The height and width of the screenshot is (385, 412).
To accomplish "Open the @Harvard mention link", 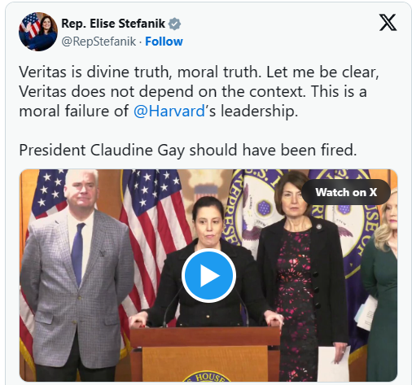I will [x=169, y=111].
